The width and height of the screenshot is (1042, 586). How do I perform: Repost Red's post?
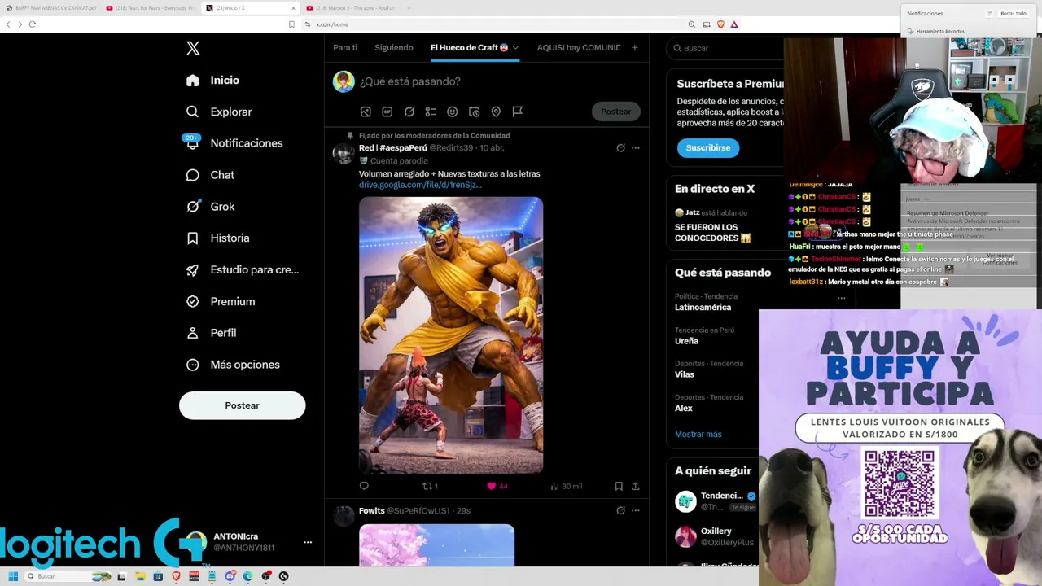click(430, 486)
